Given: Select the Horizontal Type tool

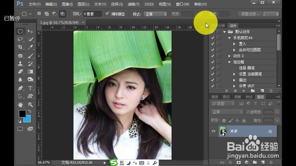Looking at the screenshot, I should (30, 88).
